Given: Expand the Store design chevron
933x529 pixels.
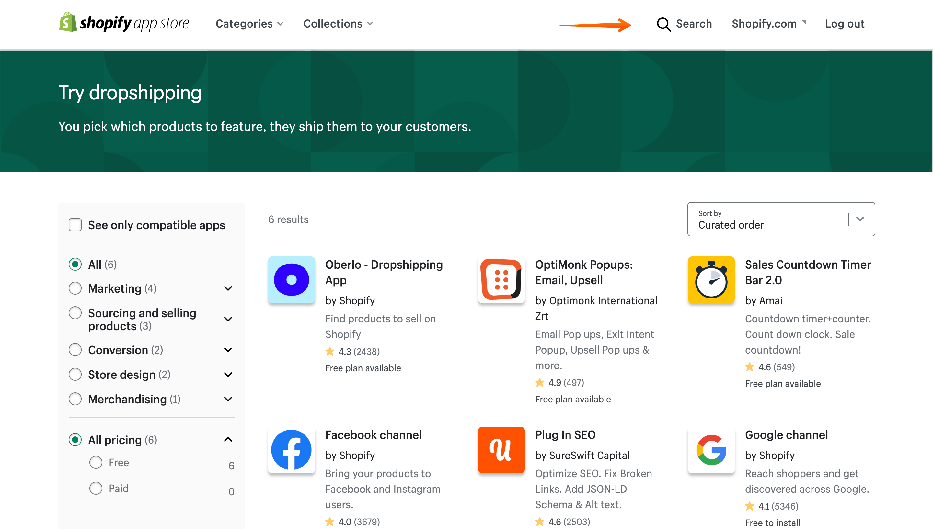Looking at the screenshot, I should tap(228, 375).
